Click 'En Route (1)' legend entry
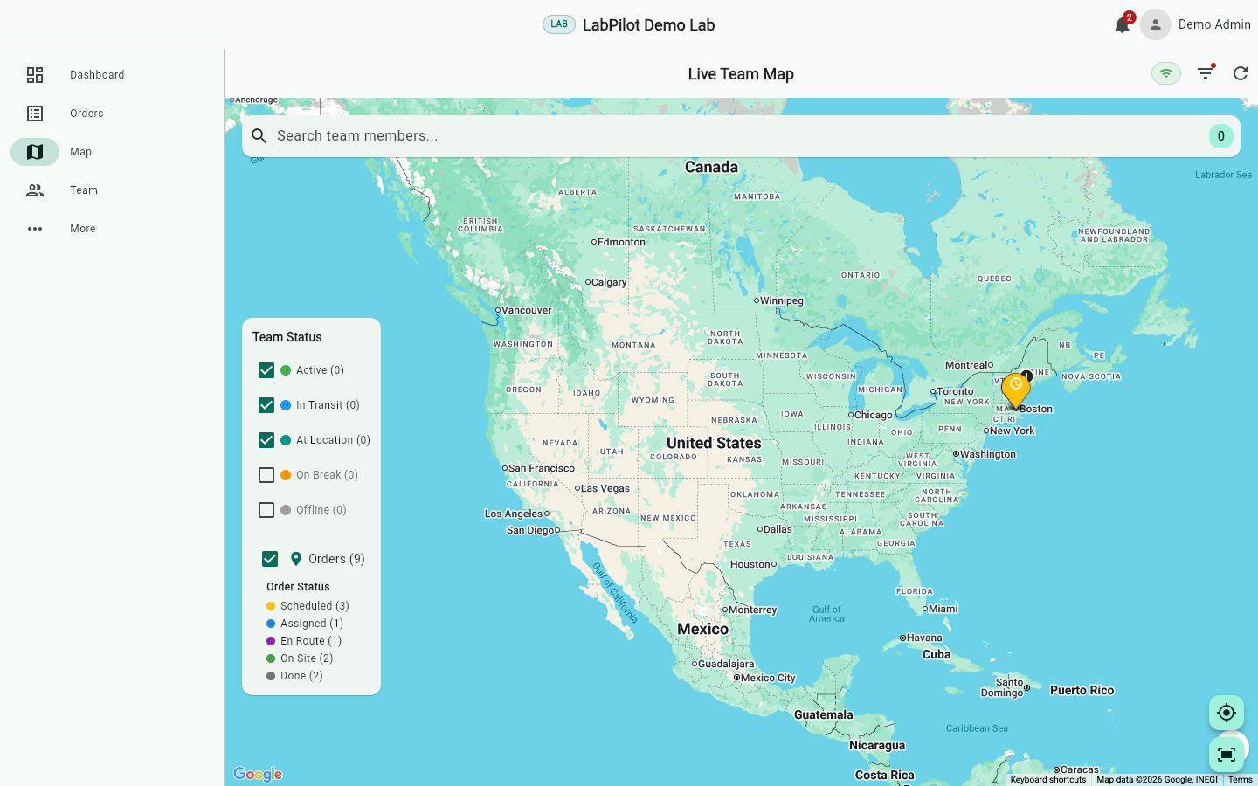 (304, 641)
